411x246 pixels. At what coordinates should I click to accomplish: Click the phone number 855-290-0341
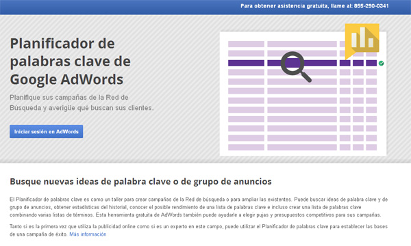point(371,6)
